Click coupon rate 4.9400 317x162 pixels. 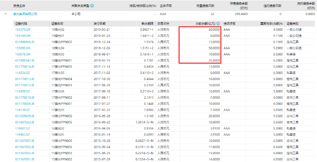coord(278,30)
